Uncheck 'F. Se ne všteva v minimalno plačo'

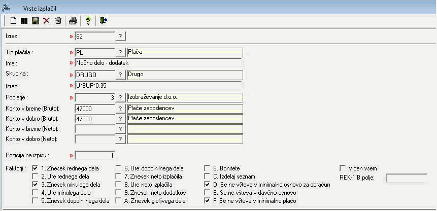(x=207, y=200)
